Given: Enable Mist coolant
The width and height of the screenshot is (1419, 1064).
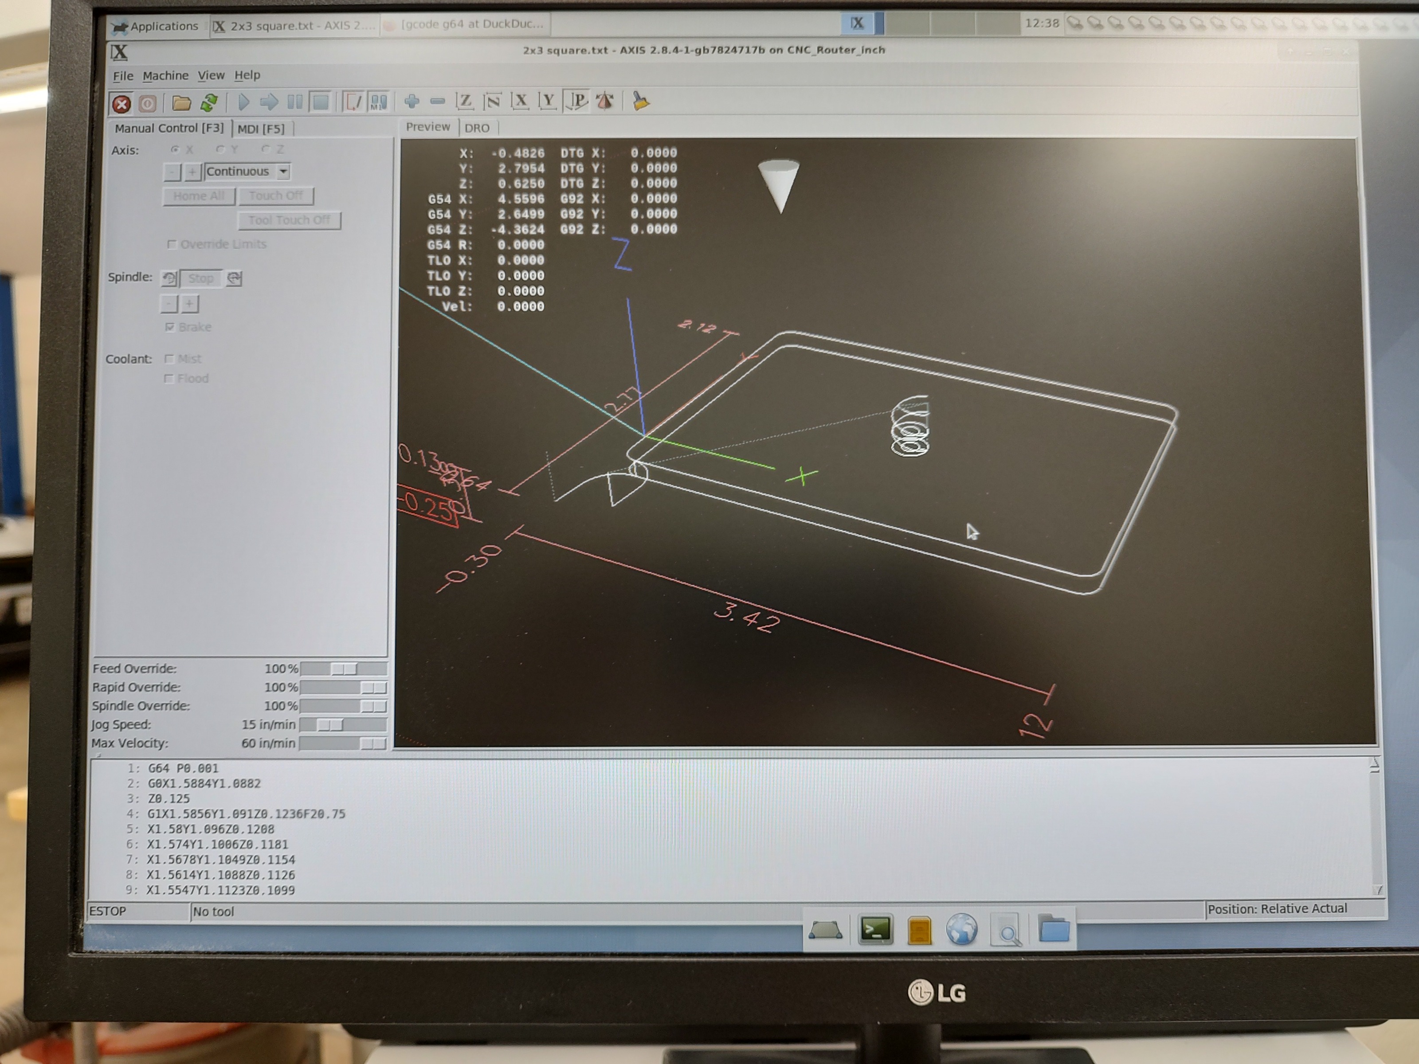Looking at the screenshot, I should click(169, 359).
